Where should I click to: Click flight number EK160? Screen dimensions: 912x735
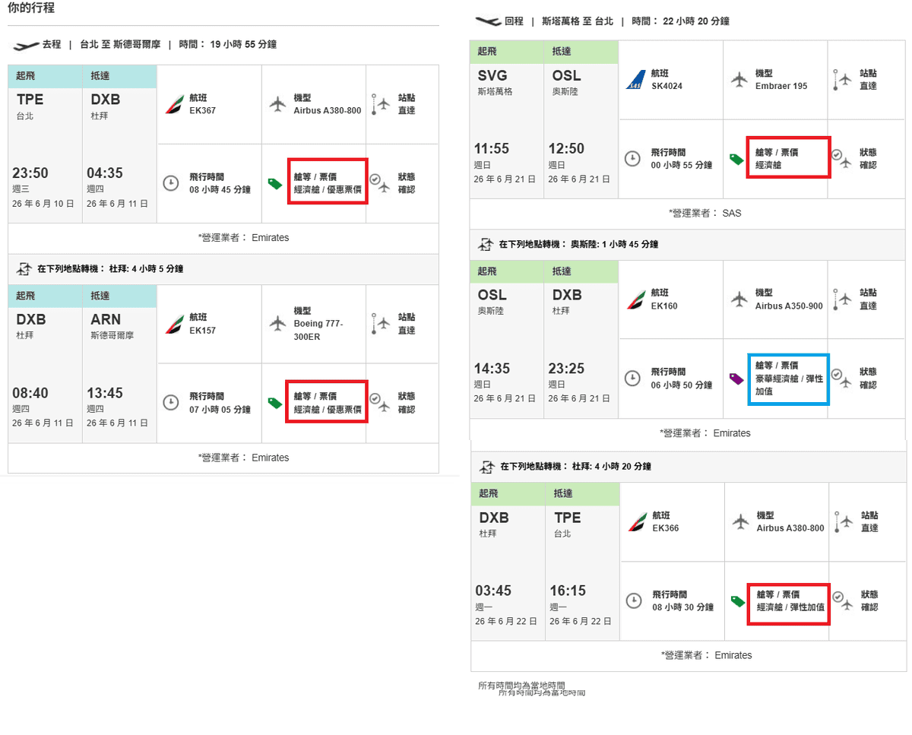(664, 306)
